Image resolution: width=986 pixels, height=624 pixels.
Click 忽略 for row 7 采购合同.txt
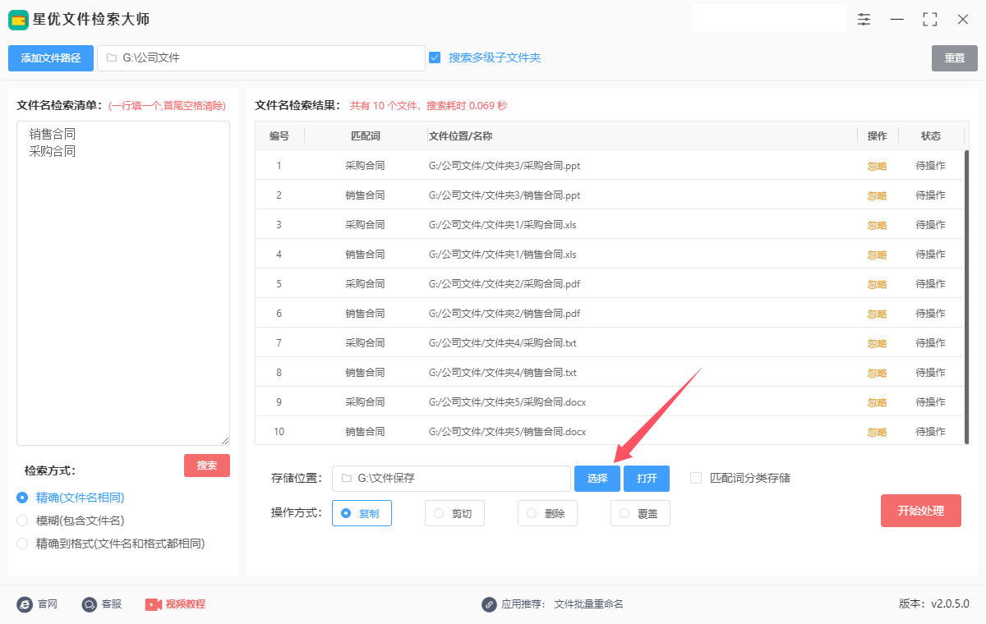point(877,343)
